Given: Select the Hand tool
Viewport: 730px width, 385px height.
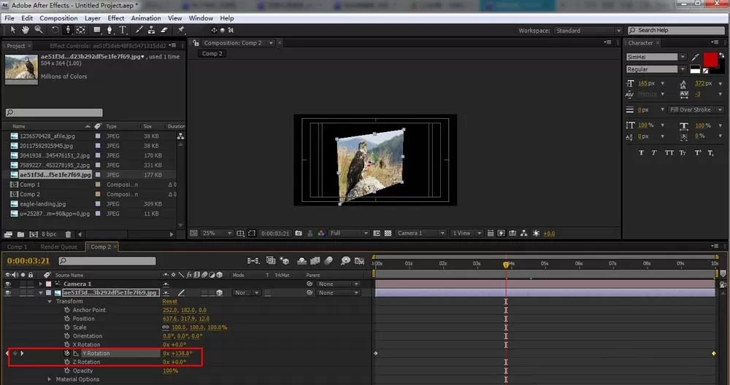Looking at the screenshot, I should 25,30.
